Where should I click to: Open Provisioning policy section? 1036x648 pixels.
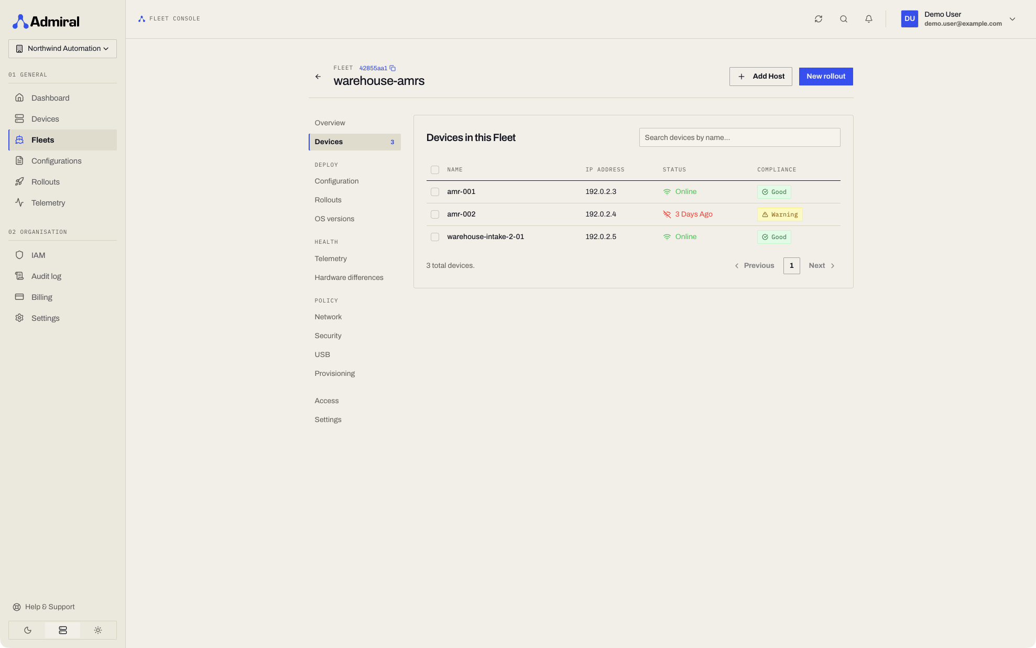pos(355,374)
